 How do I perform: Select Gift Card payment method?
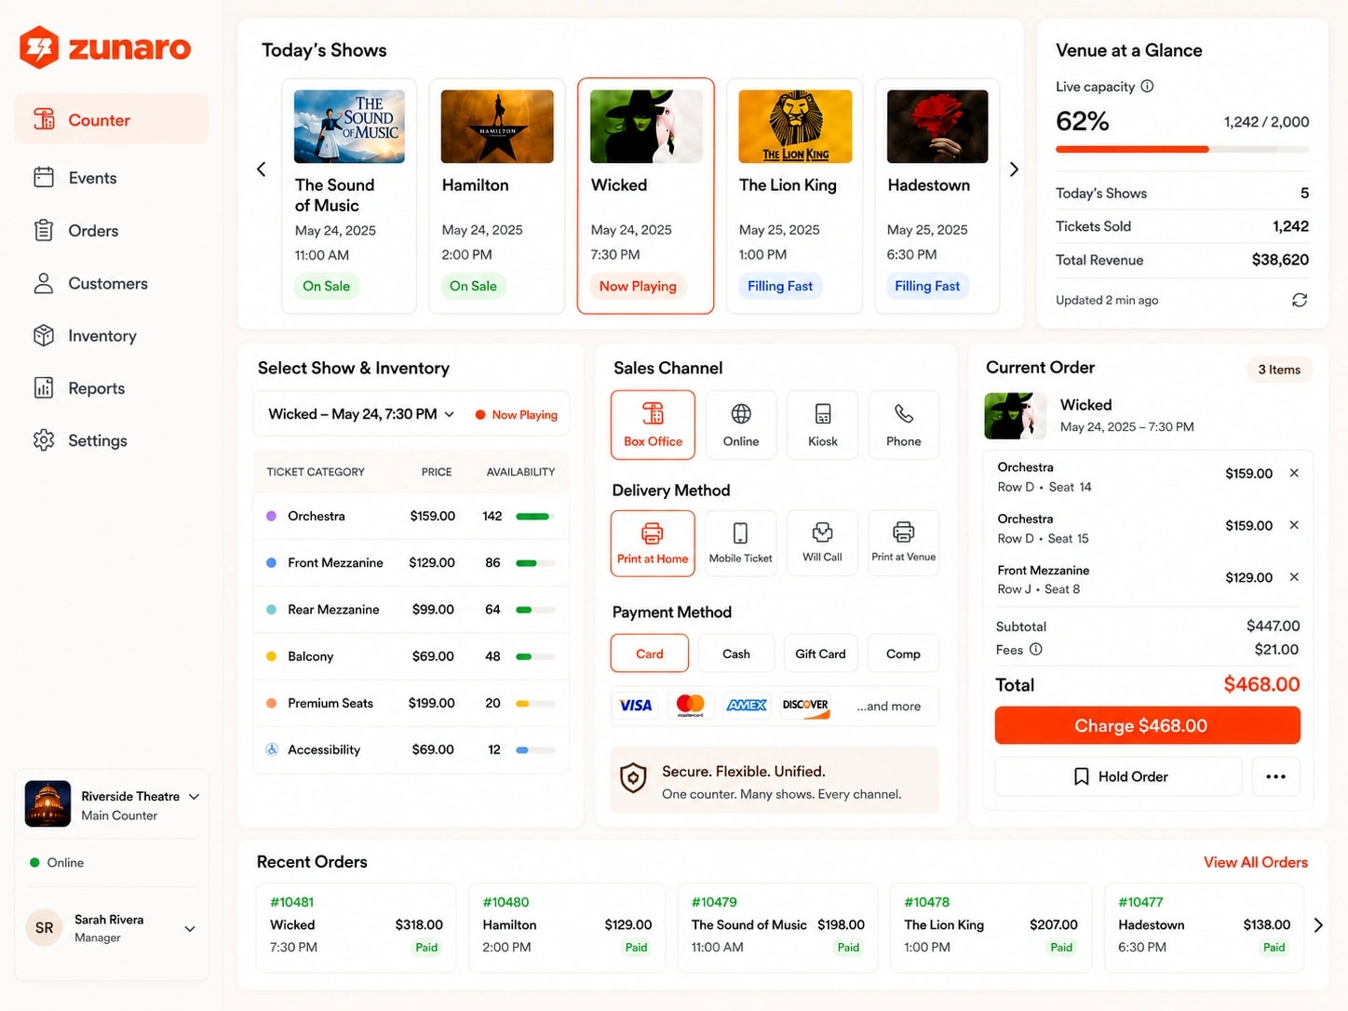[820, 654]
